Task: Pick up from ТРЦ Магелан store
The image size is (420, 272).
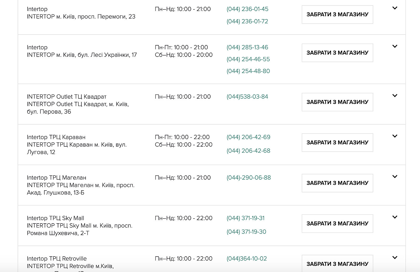Action: [337, 183]
